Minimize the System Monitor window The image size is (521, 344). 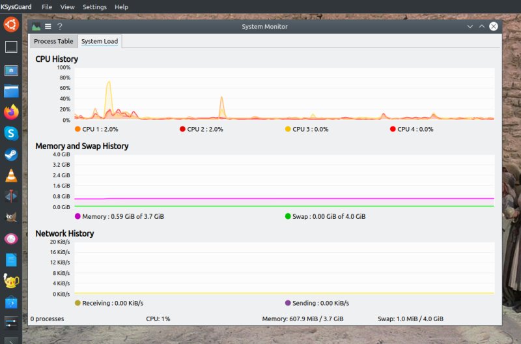coord(470,26)
